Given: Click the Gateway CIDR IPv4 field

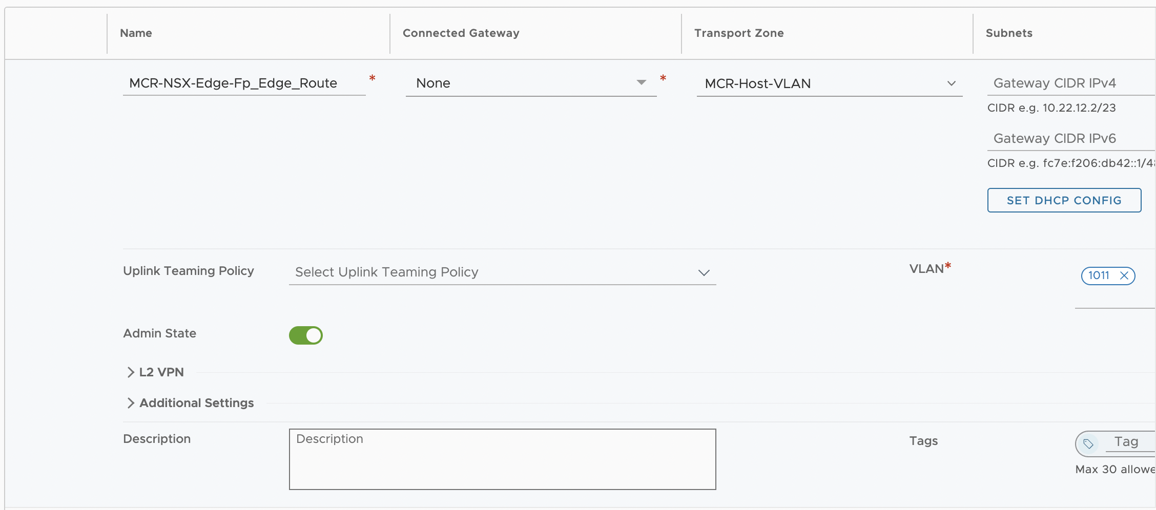Looking at the screenshot, I should click(1071, 83).
